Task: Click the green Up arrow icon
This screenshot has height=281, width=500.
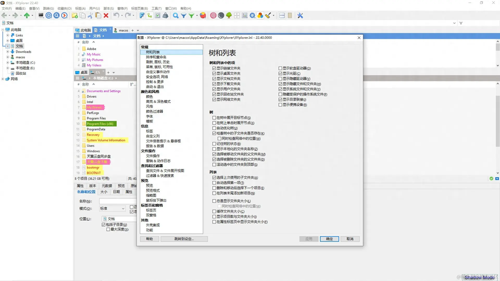Action: pos(27,16)
